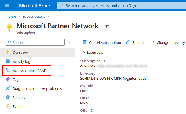Select the Subscription ID value
Screen dimensions: 186x114
coord(114,66)
